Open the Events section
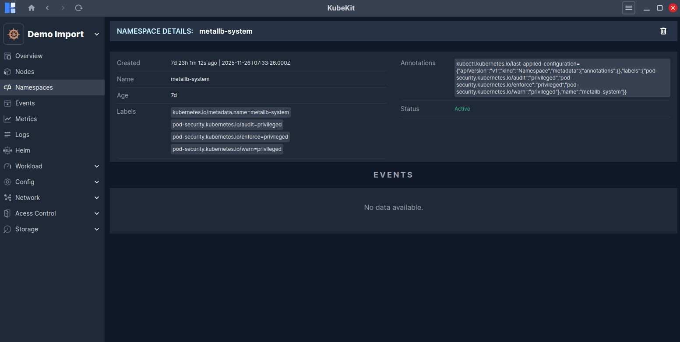 25,103
